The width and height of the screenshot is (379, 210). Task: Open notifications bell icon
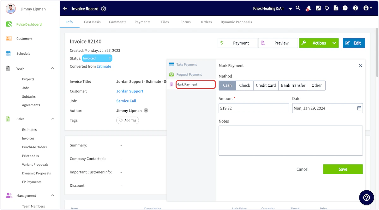[308, 8]
